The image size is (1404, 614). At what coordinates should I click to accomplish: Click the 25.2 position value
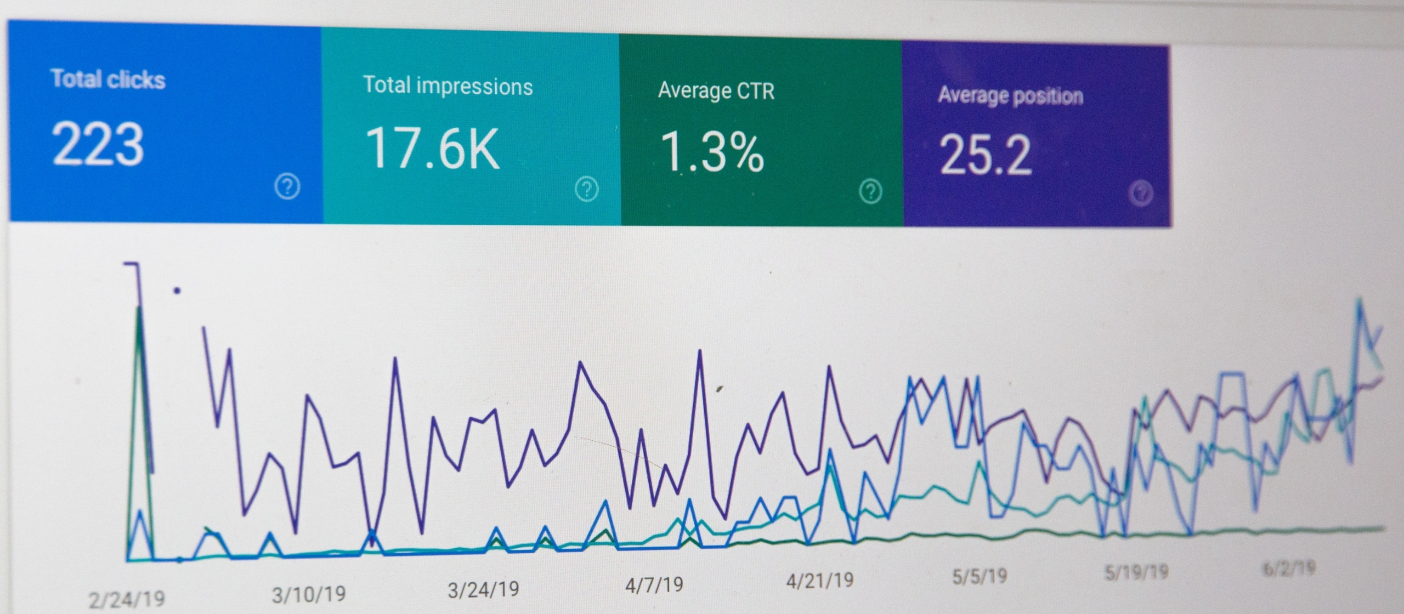(986, 156)
